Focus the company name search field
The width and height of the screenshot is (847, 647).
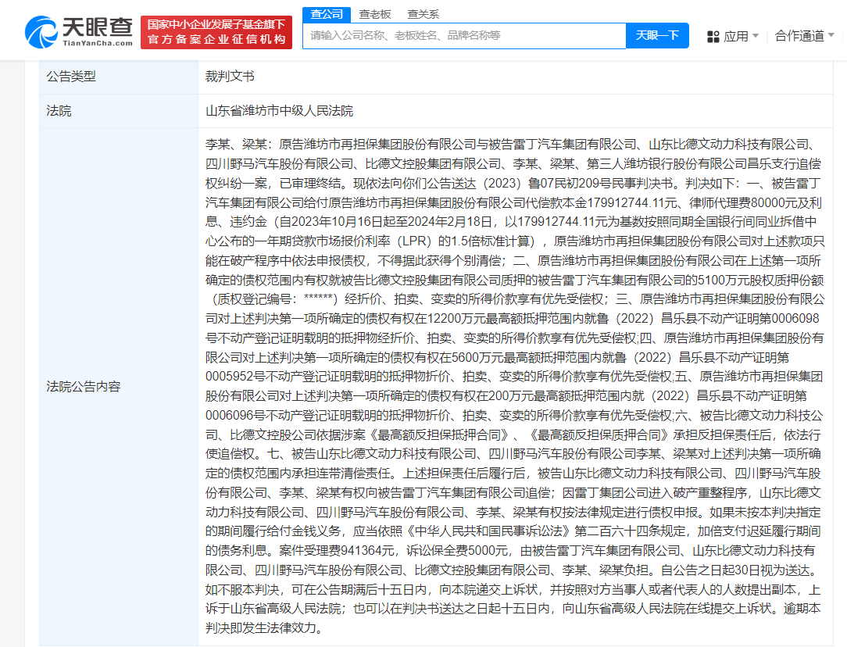[464, 36]
